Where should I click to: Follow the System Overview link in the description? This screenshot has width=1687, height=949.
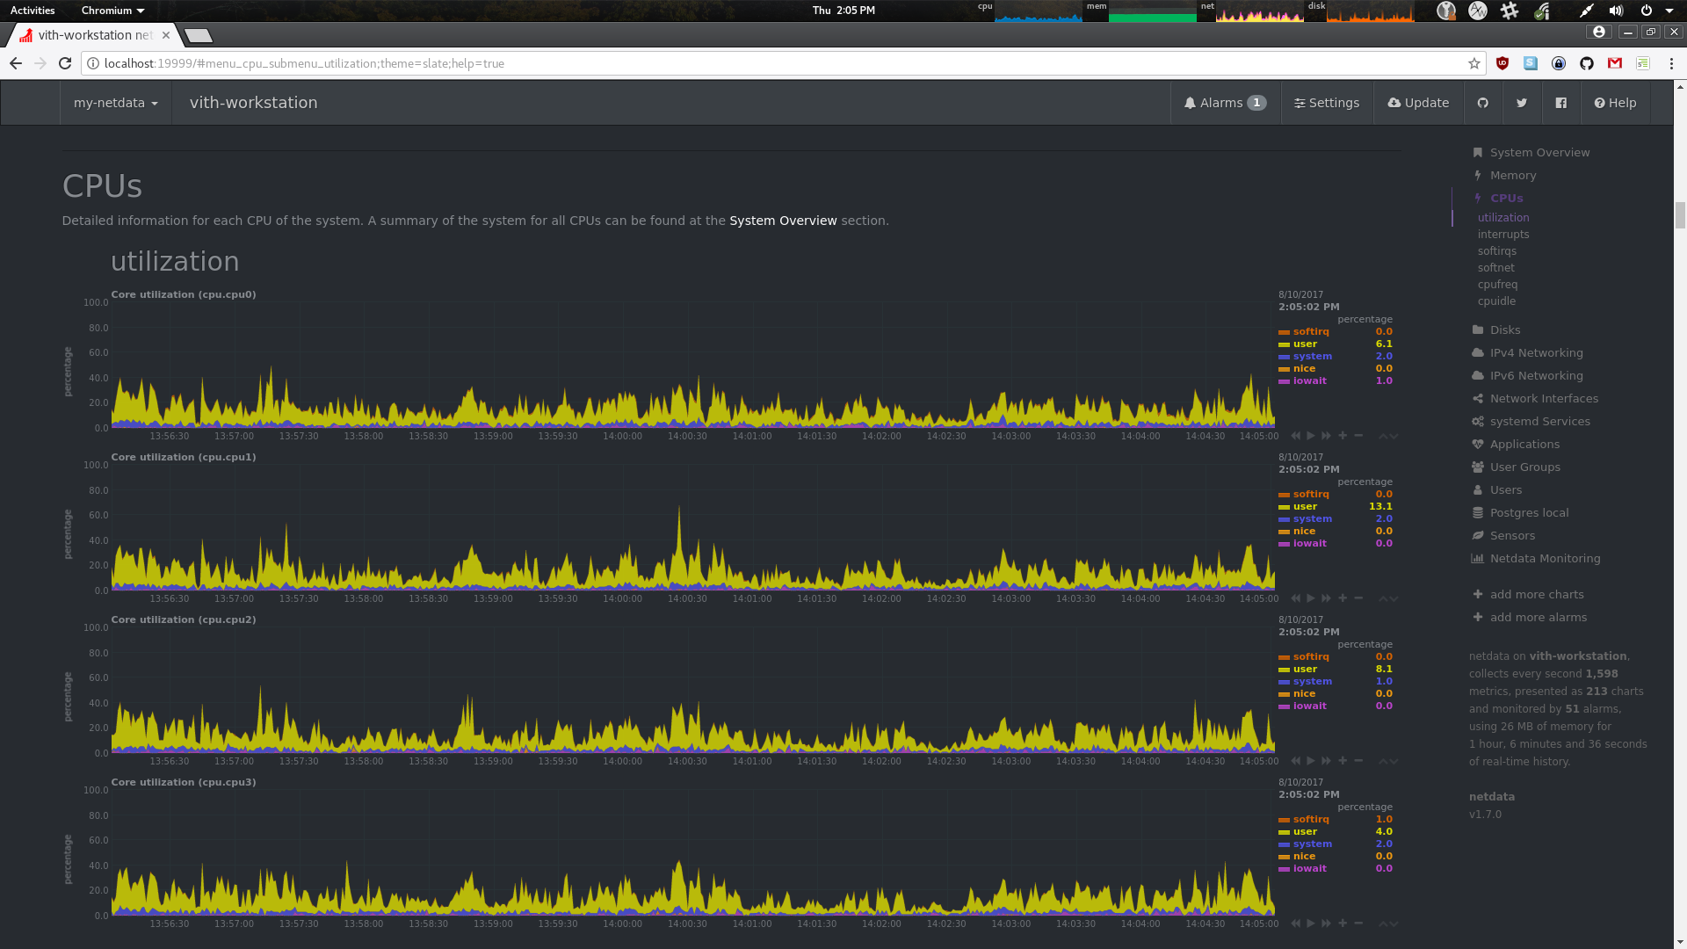click(783, 221)
